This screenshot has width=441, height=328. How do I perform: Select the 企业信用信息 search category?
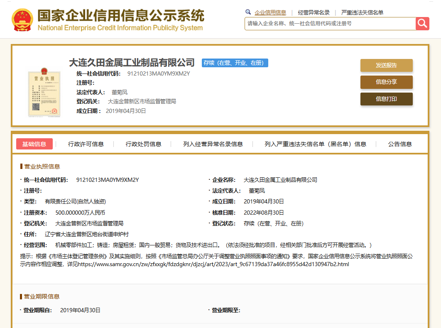point(270,12)
